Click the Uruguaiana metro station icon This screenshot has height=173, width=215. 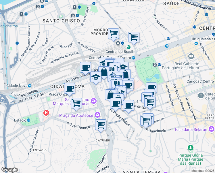[x=196, y=44]
